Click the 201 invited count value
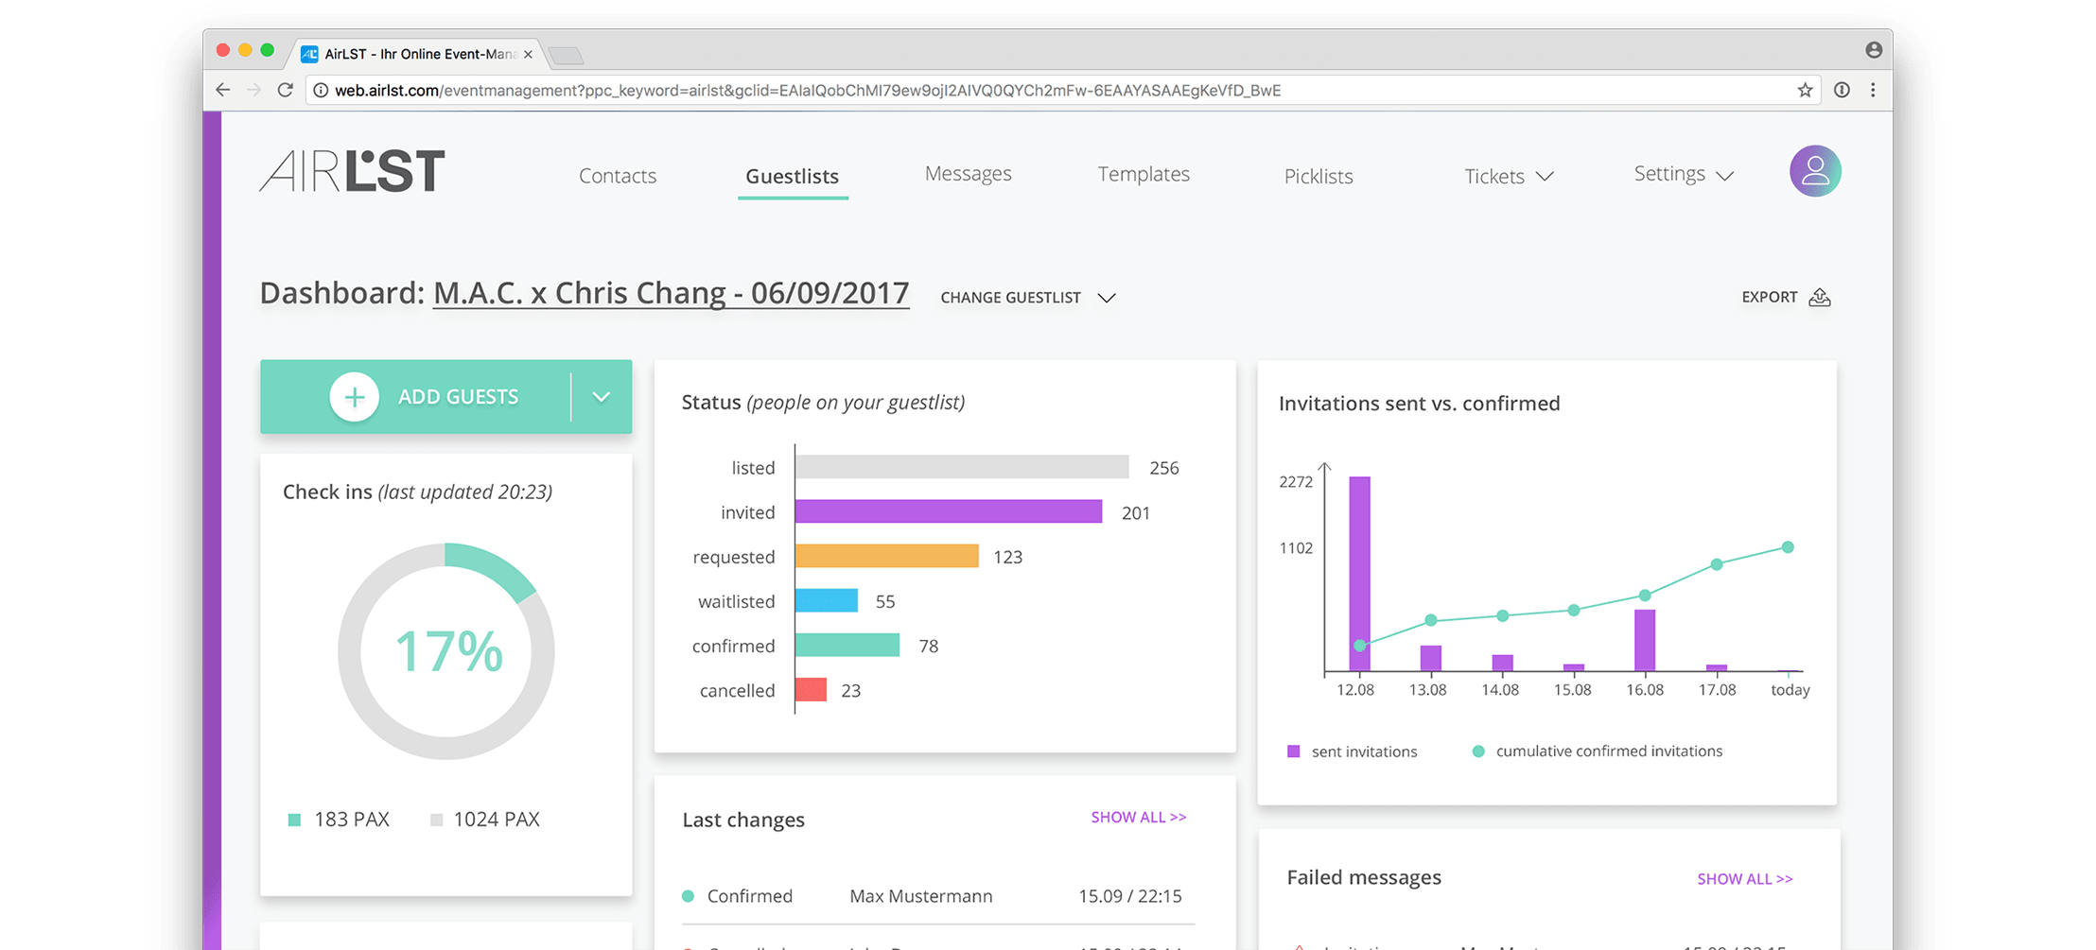2096x950 pixels. 1136,513
